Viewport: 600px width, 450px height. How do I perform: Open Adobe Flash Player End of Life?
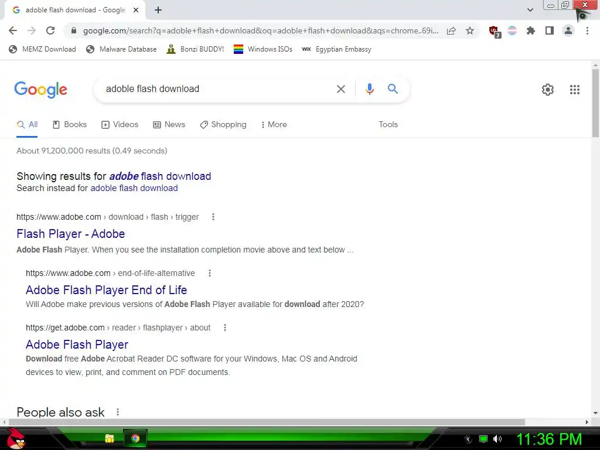tap(106, 290)
